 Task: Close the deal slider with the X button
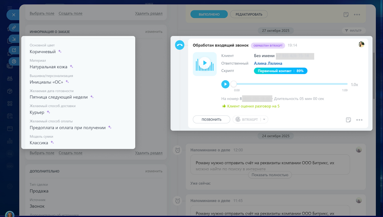[13, 15]
